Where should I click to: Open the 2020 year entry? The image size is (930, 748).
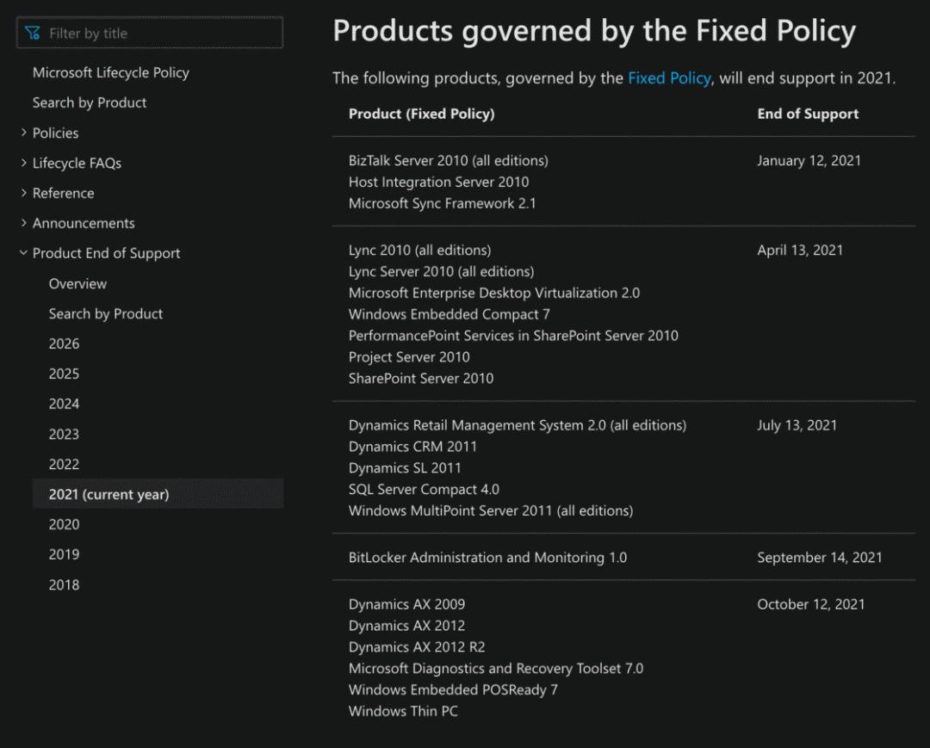click(64, 524)
